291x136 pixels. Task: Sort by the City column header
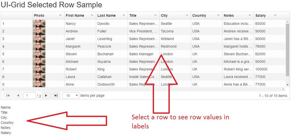[164, 16]
